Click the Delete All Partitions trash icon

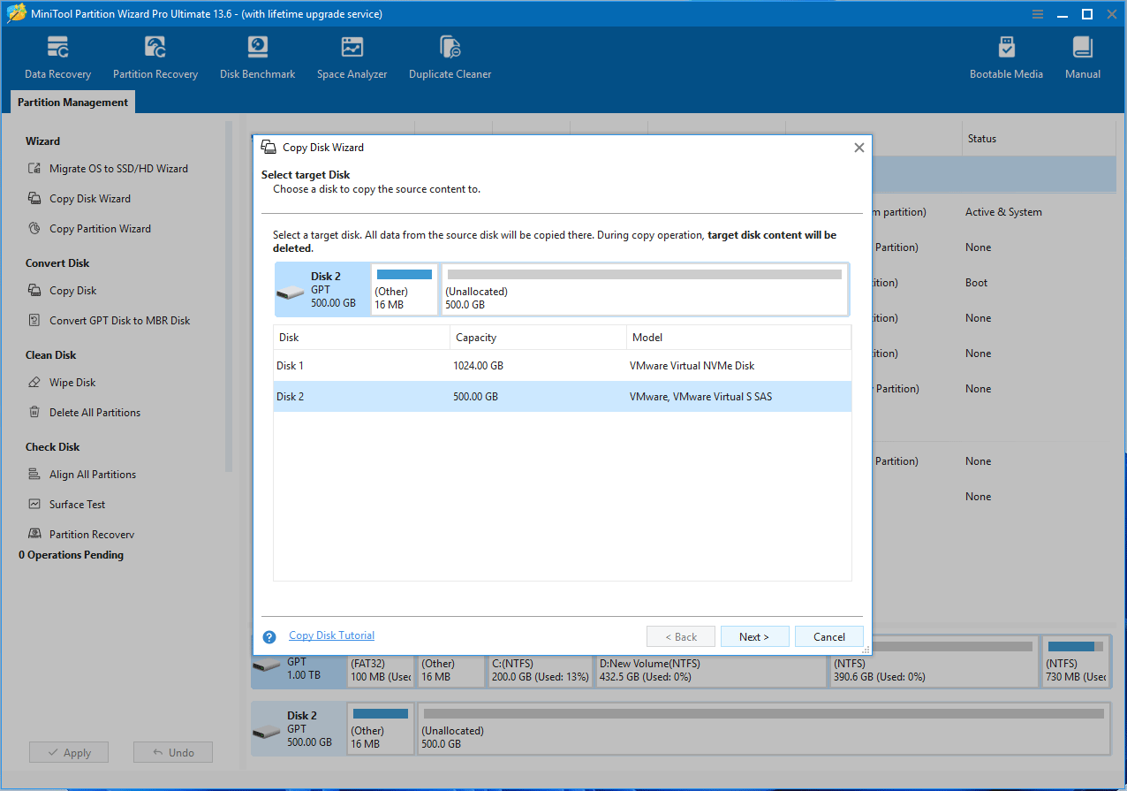click(x=34, y=413)
